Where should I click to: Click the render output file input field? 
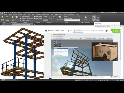(72, 20)
